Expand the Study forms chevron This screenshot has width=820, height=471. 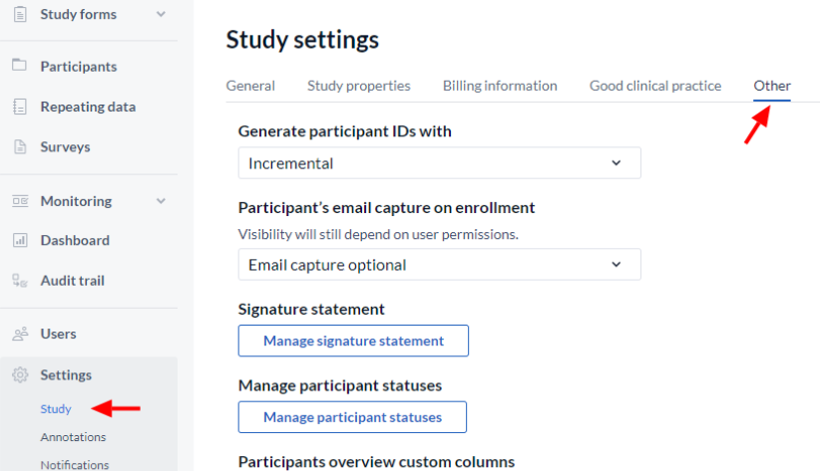pos(161,14)
